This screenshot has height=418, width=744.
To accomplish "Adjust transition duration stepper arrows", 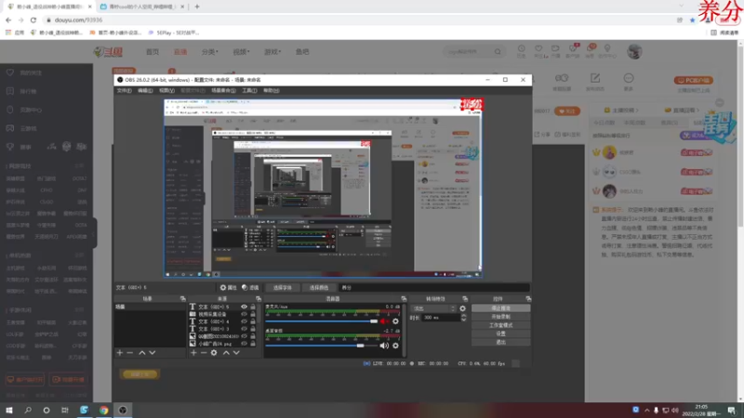I will point(463,318).
